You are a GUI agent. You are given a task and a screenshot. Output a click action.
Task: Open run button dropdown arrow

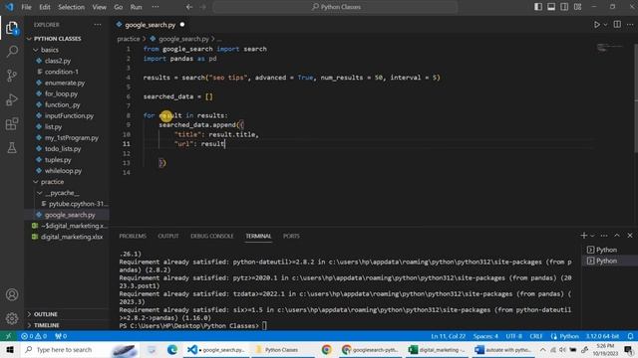(605, 25)
